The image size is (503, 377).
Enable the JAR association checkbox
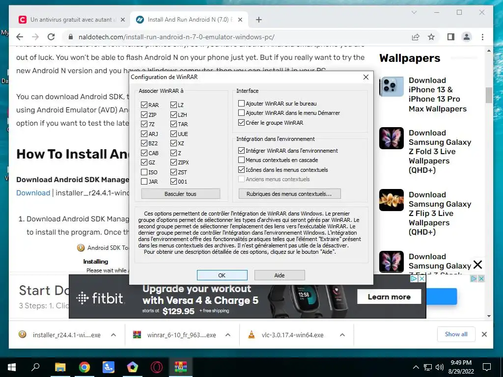(144, 182)
